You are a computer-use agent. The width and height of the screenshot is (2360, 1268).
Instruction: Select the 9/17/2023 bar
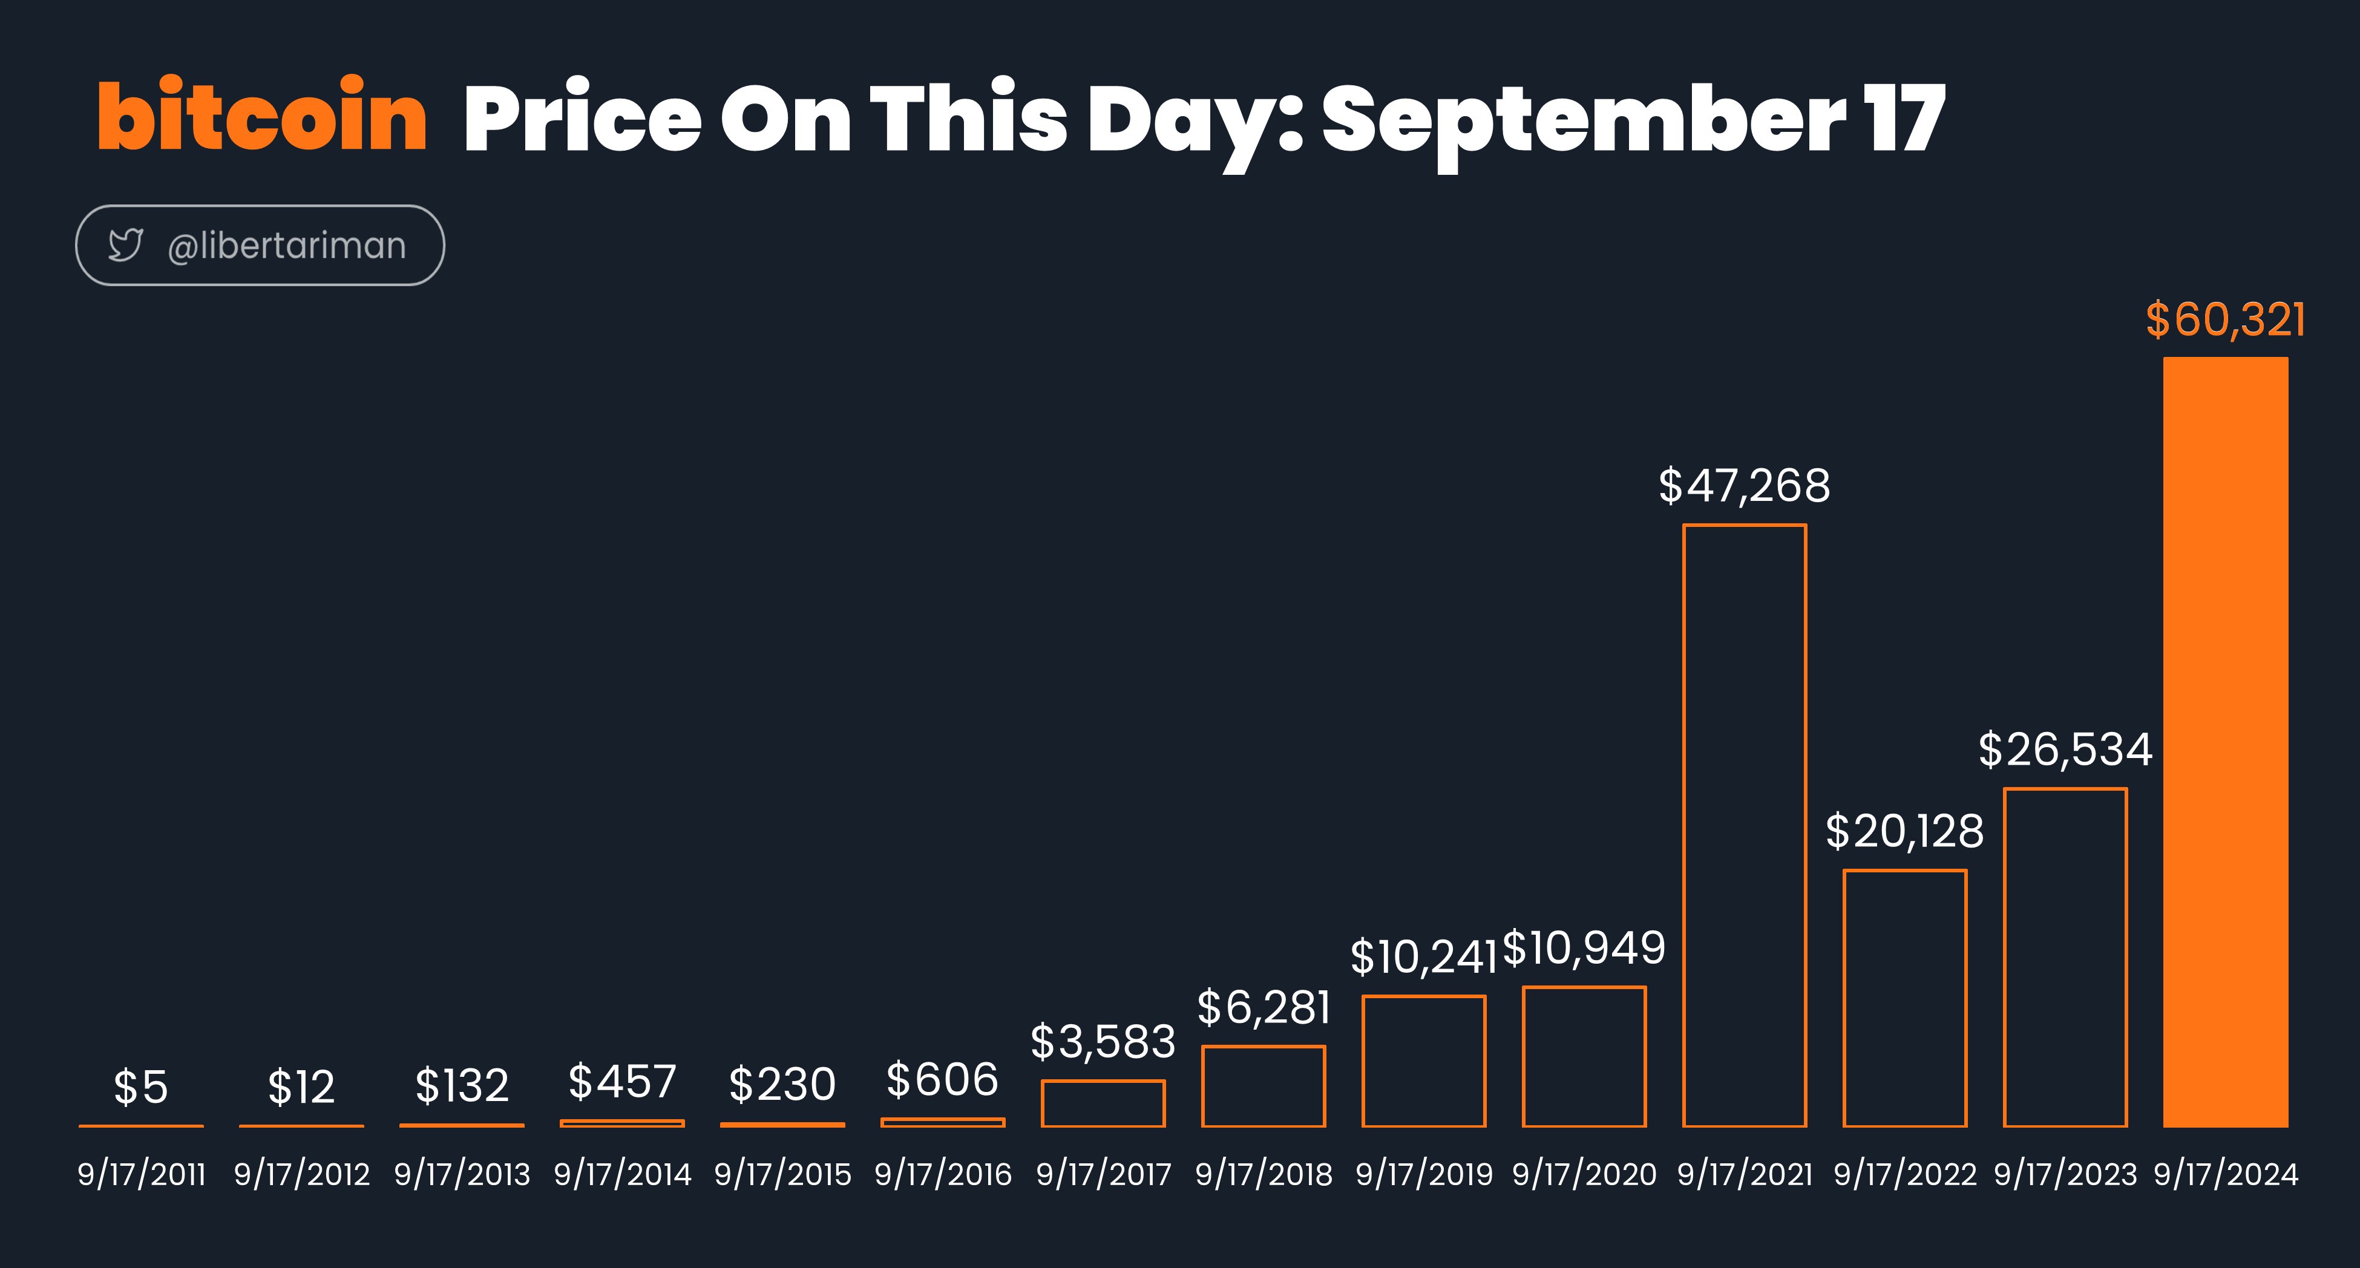point(2065,958)
